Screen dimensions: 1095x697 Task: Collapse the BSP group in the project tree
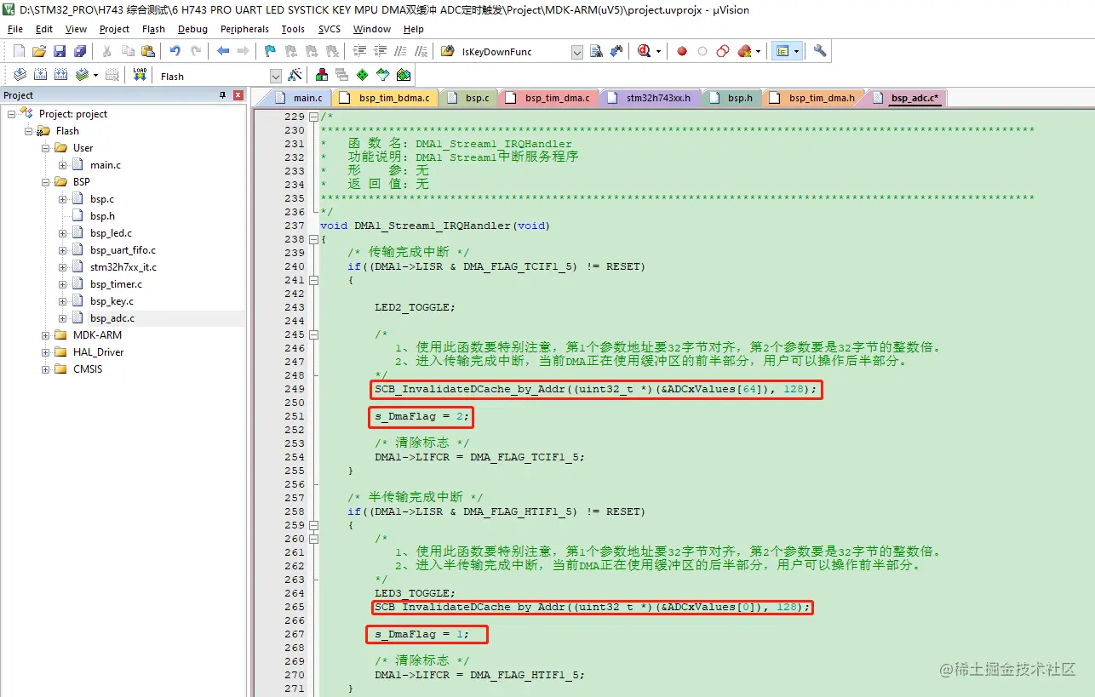46,182
